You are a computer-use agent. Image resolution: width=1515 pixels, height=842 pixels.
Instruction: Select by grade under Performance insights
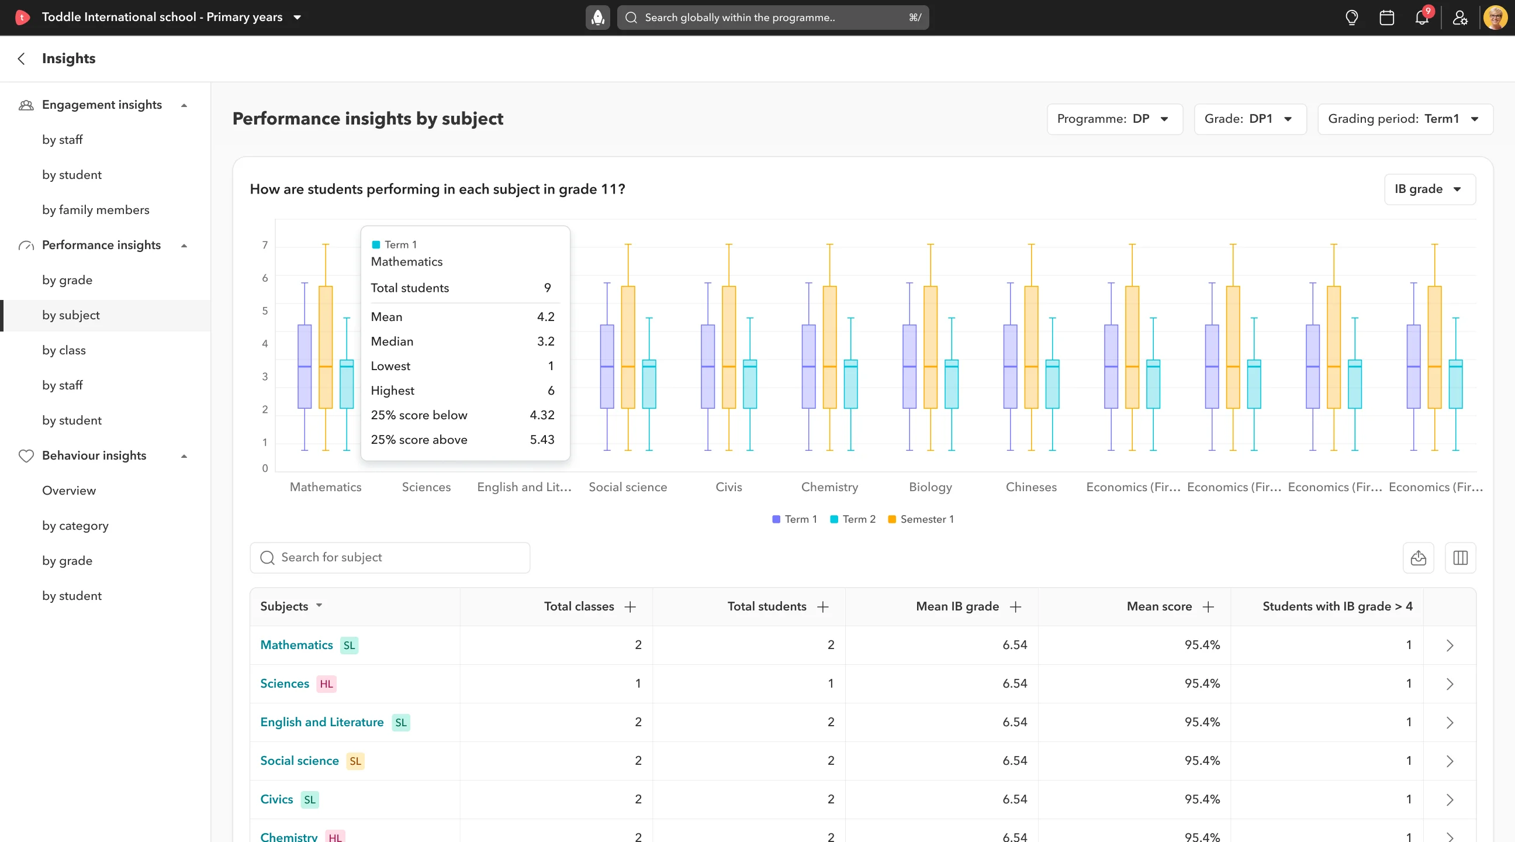coord(67,280)
